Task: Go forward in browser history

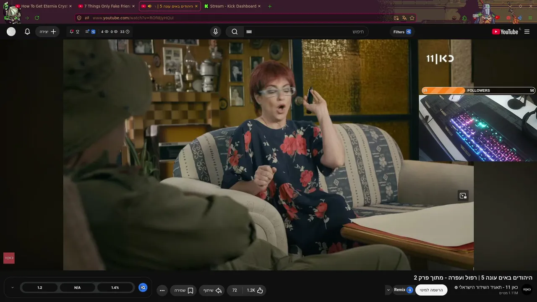Action: tap(27, 18)
